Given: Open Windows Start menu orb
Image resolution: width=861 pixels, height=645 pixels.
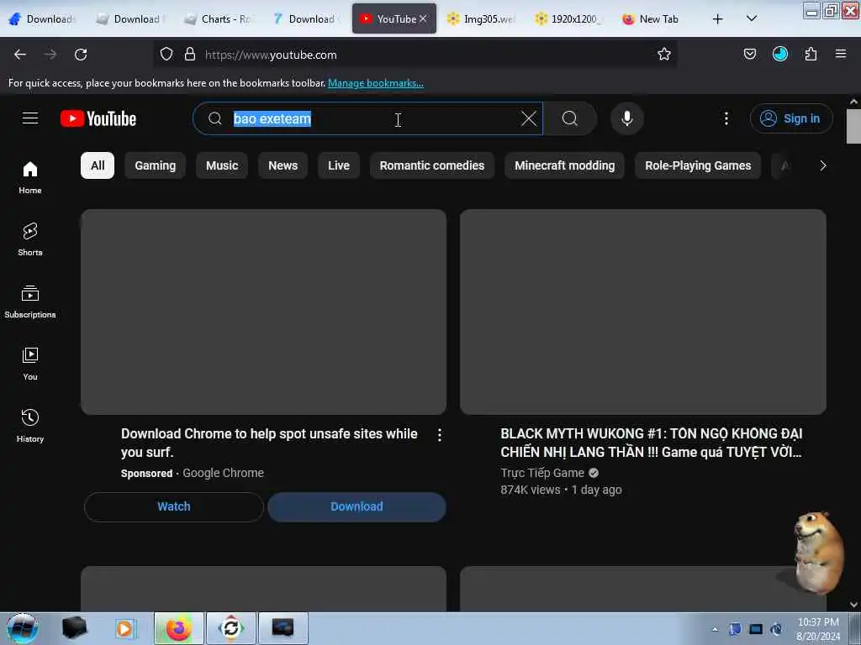Looking at the screenshot, I should coord(22,628).
